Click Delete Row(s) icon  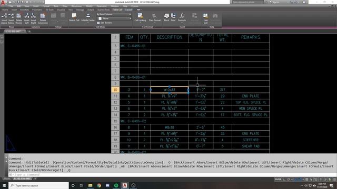tap(19, 18)
